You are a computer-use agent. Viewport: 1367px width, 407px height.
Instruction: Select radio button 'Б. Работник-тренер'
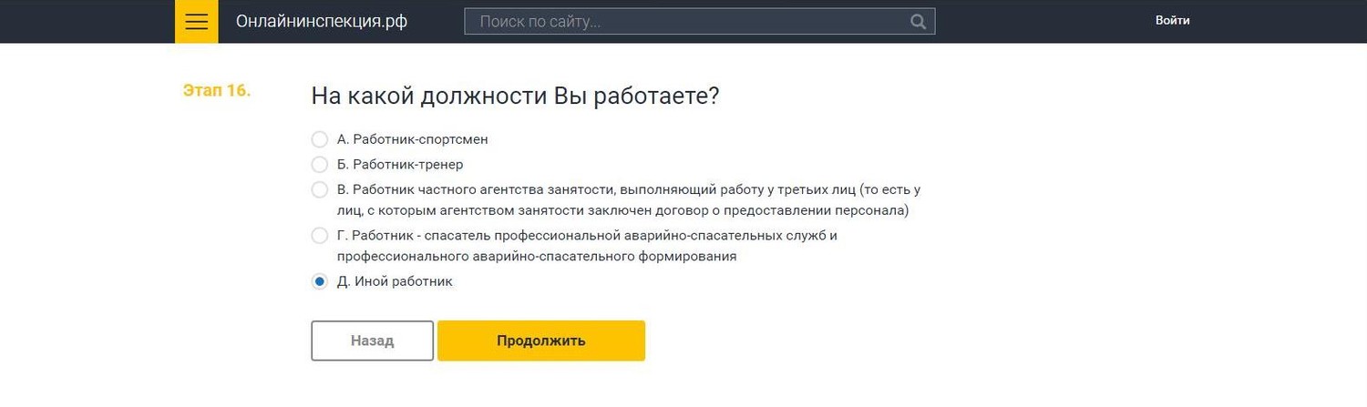click(x=319, y=165)
